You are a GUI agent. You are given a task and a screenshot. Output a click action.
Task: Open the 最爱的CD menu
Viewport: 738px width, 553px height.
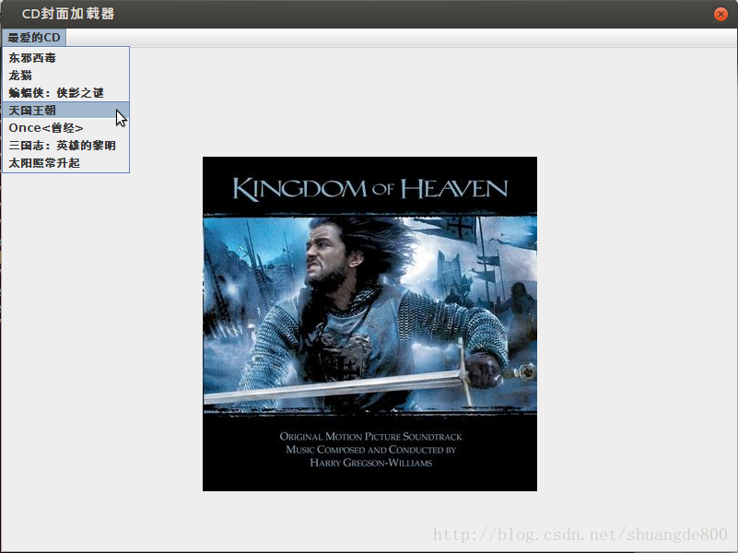pos(34,38)
